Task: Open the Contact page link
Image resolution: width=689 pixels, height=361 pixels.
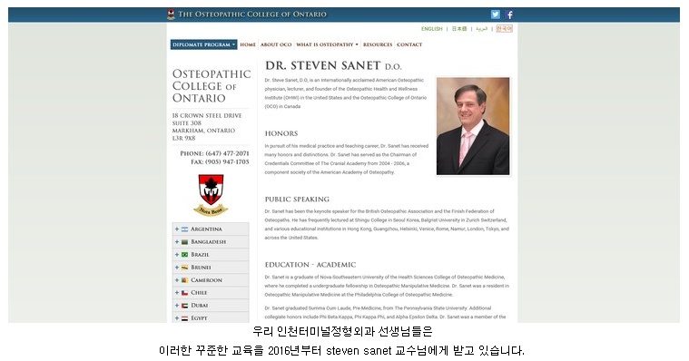Action: (409, 44)
